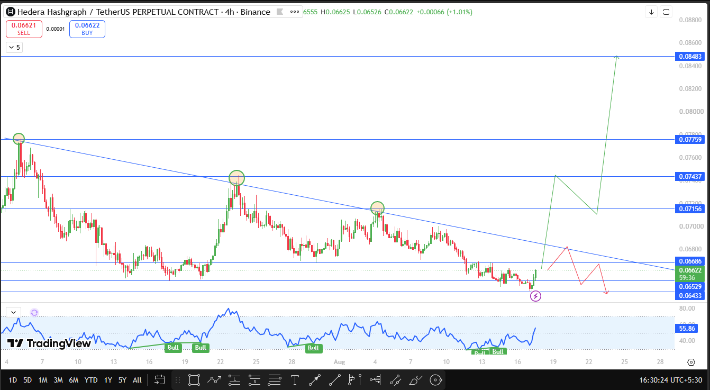Image resolution: width=710 pixels, height=390 pixels.
Task: Click the 0.06686 price label
Action: click(x=690, y=261)
